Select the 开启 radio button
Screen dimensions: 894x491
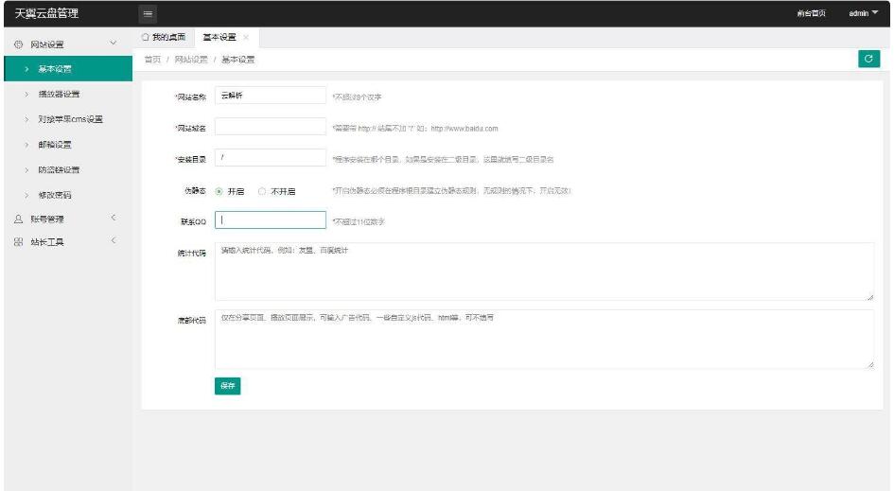(220, 190)
